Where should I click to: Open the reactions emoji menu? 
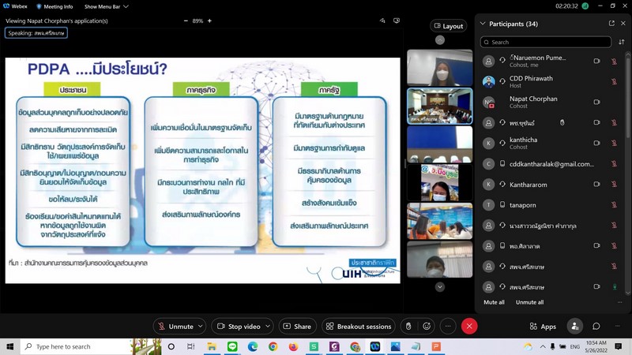(427, 326)
